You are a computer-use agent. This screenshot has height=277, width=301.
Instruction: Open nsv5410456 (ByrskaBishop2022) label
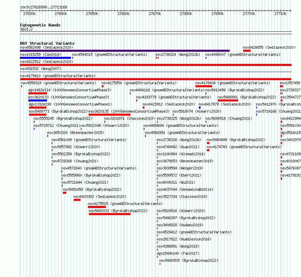(x=235, y=90)
